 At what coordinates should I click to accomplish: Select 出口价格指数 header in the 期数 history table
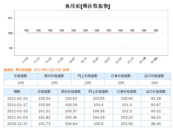point(156,92)
